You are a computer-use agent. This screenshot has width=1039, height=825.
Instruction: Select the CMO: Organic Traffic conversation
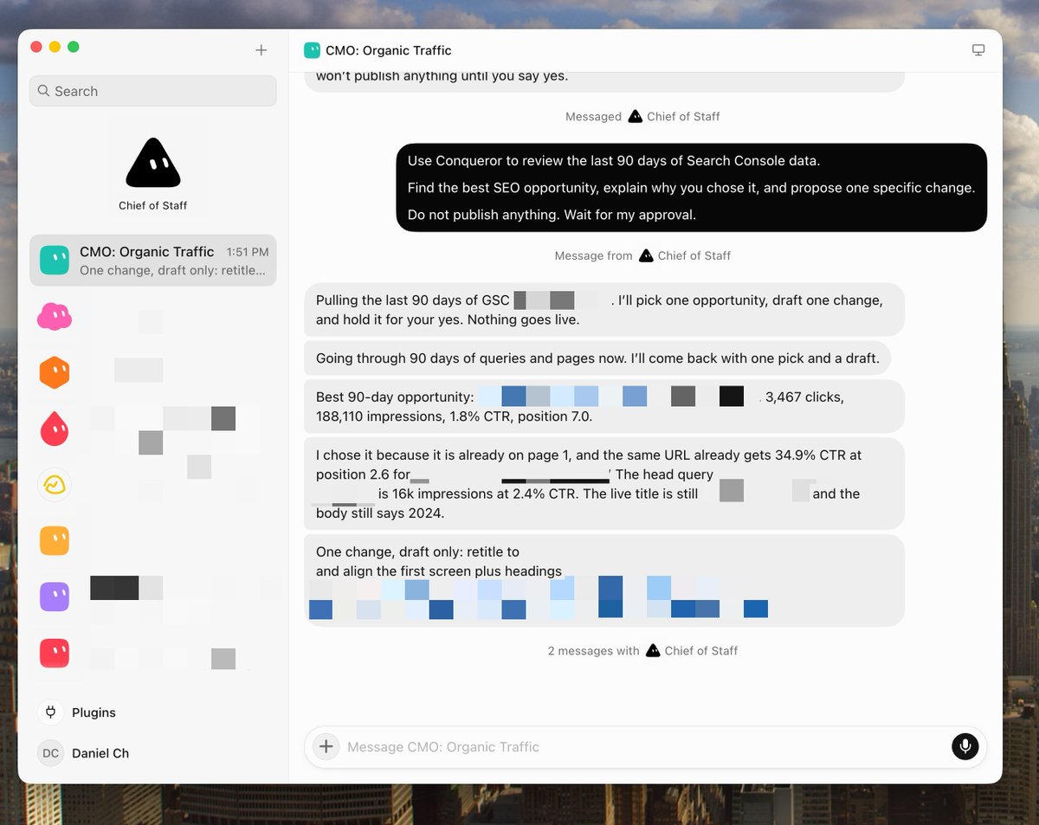153,261
